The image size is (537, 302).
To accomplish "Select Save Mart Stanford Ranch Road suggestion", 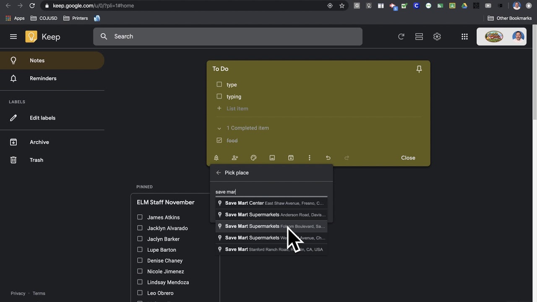I will 271,250.
